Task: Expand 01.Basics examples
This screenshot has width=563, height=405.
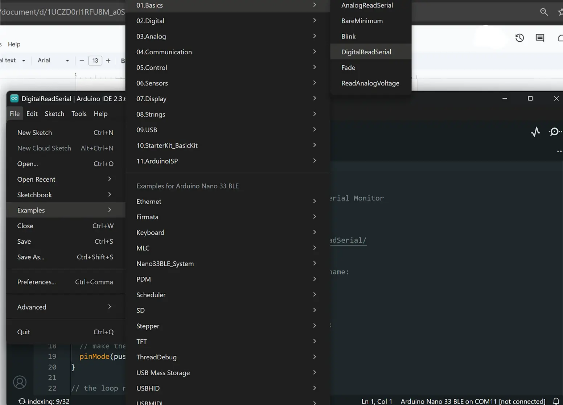Action: tap(227, 5)
